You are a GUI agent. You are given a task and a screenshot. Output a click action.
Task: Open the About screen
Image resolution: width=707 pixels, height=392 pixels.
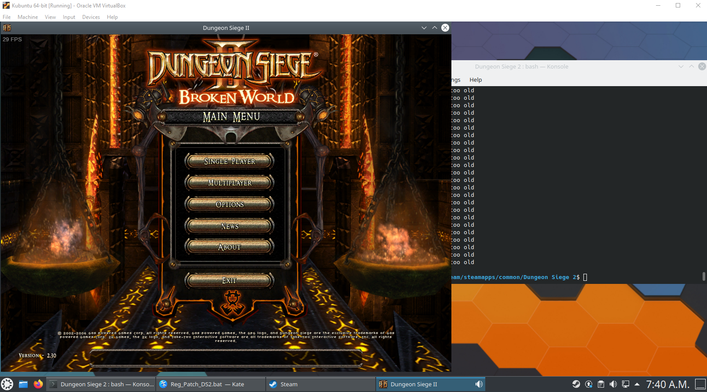(229, 247)
